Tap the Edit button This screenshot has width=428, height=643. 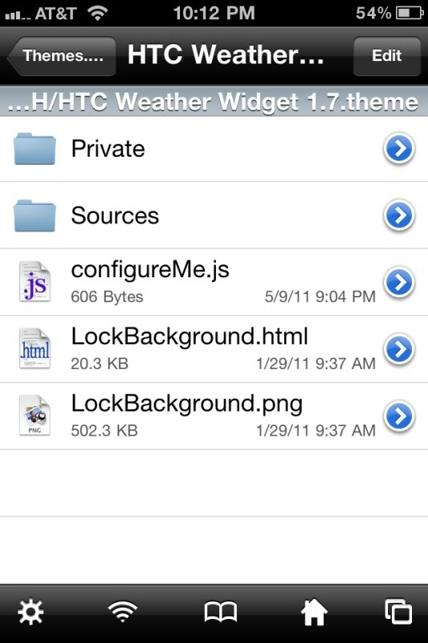(386, 55)
